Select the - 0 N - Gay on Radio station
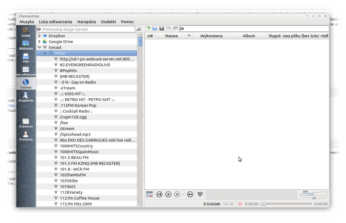Screen dimensions: 346x223 pyautogui.click(x=78, y=82)
